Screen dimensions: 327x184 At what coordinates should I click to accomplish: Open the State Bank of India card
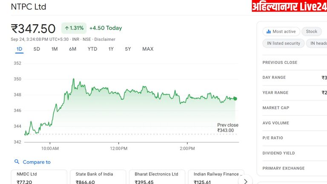tap(98, 178)
